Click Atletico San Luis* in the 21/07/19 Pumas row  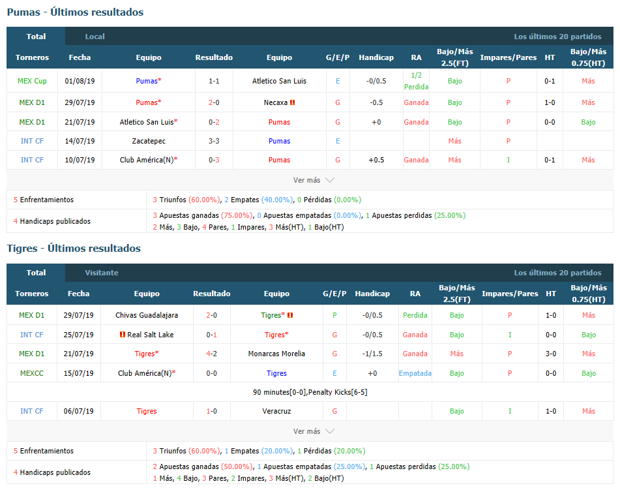pos(149,122)
